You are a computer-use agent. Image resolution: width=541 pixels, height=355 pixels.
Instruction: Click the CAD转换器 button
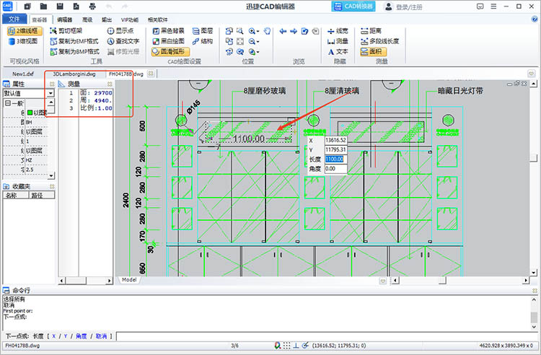pyautogui.click(x=353, y=6)
